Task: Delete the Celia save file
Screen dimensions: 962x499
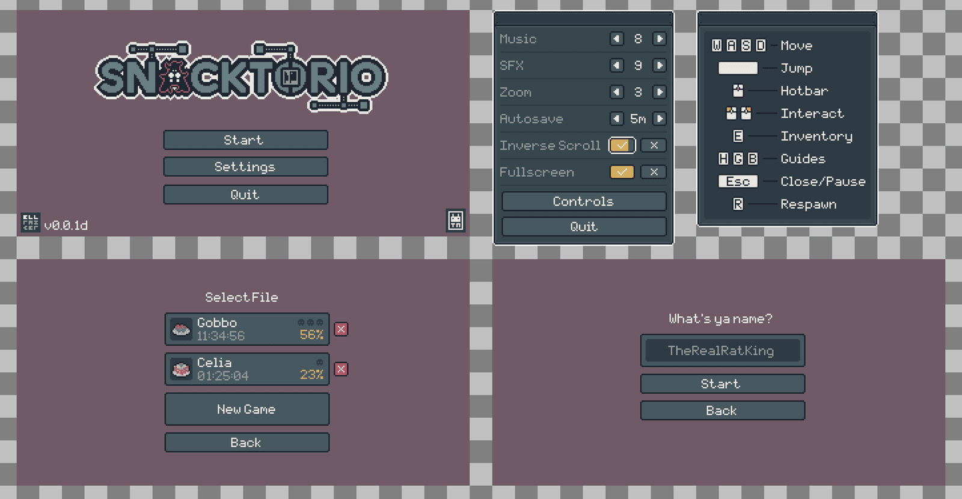Action: [x=341, y=369]
